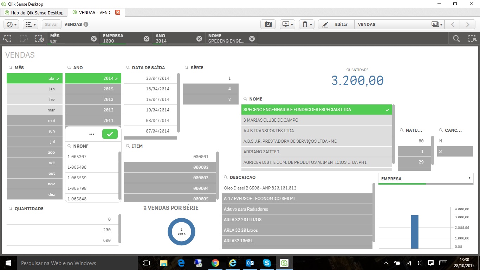Select item 000001

coord(170,157)
